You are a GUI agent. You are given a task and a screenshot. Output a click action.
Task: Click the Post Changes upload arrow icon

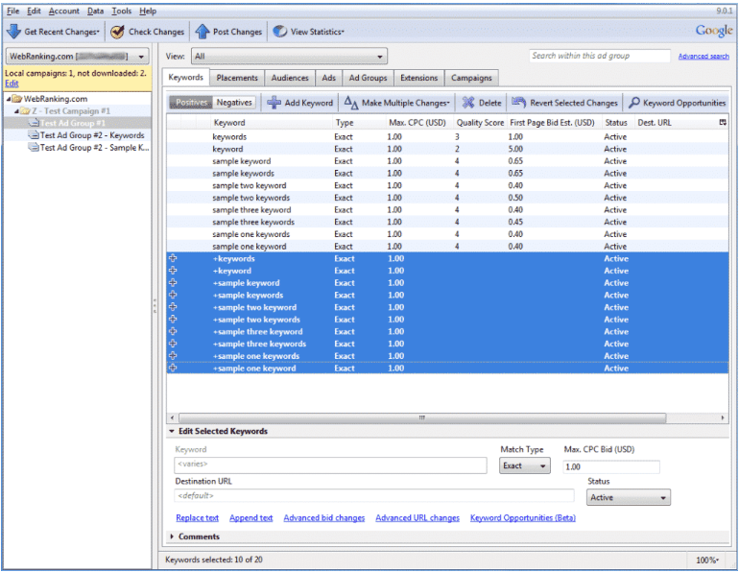pyautogui.click(x=202, y=32)
